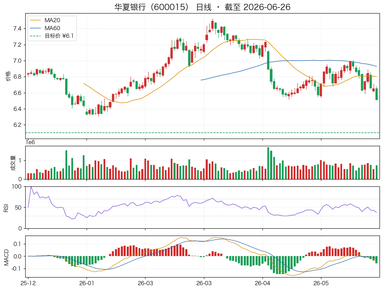
Task: Click the 6.4 price tick label
Action: [17, 109]
